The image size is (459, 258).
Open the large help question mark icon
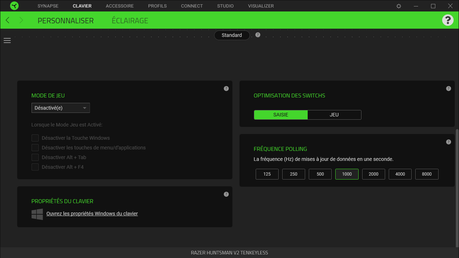pos(448,20)
